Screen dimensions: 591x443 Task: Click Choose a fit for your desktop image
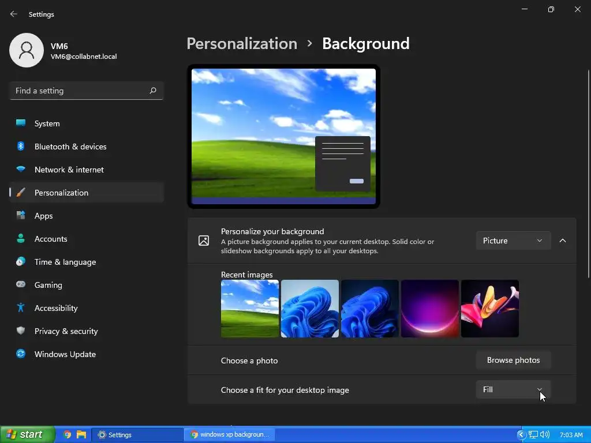[x=285, y=390]
